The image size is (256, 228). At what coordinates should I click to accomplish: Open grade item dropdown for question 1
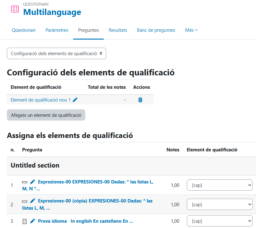(x=220, y=185)
